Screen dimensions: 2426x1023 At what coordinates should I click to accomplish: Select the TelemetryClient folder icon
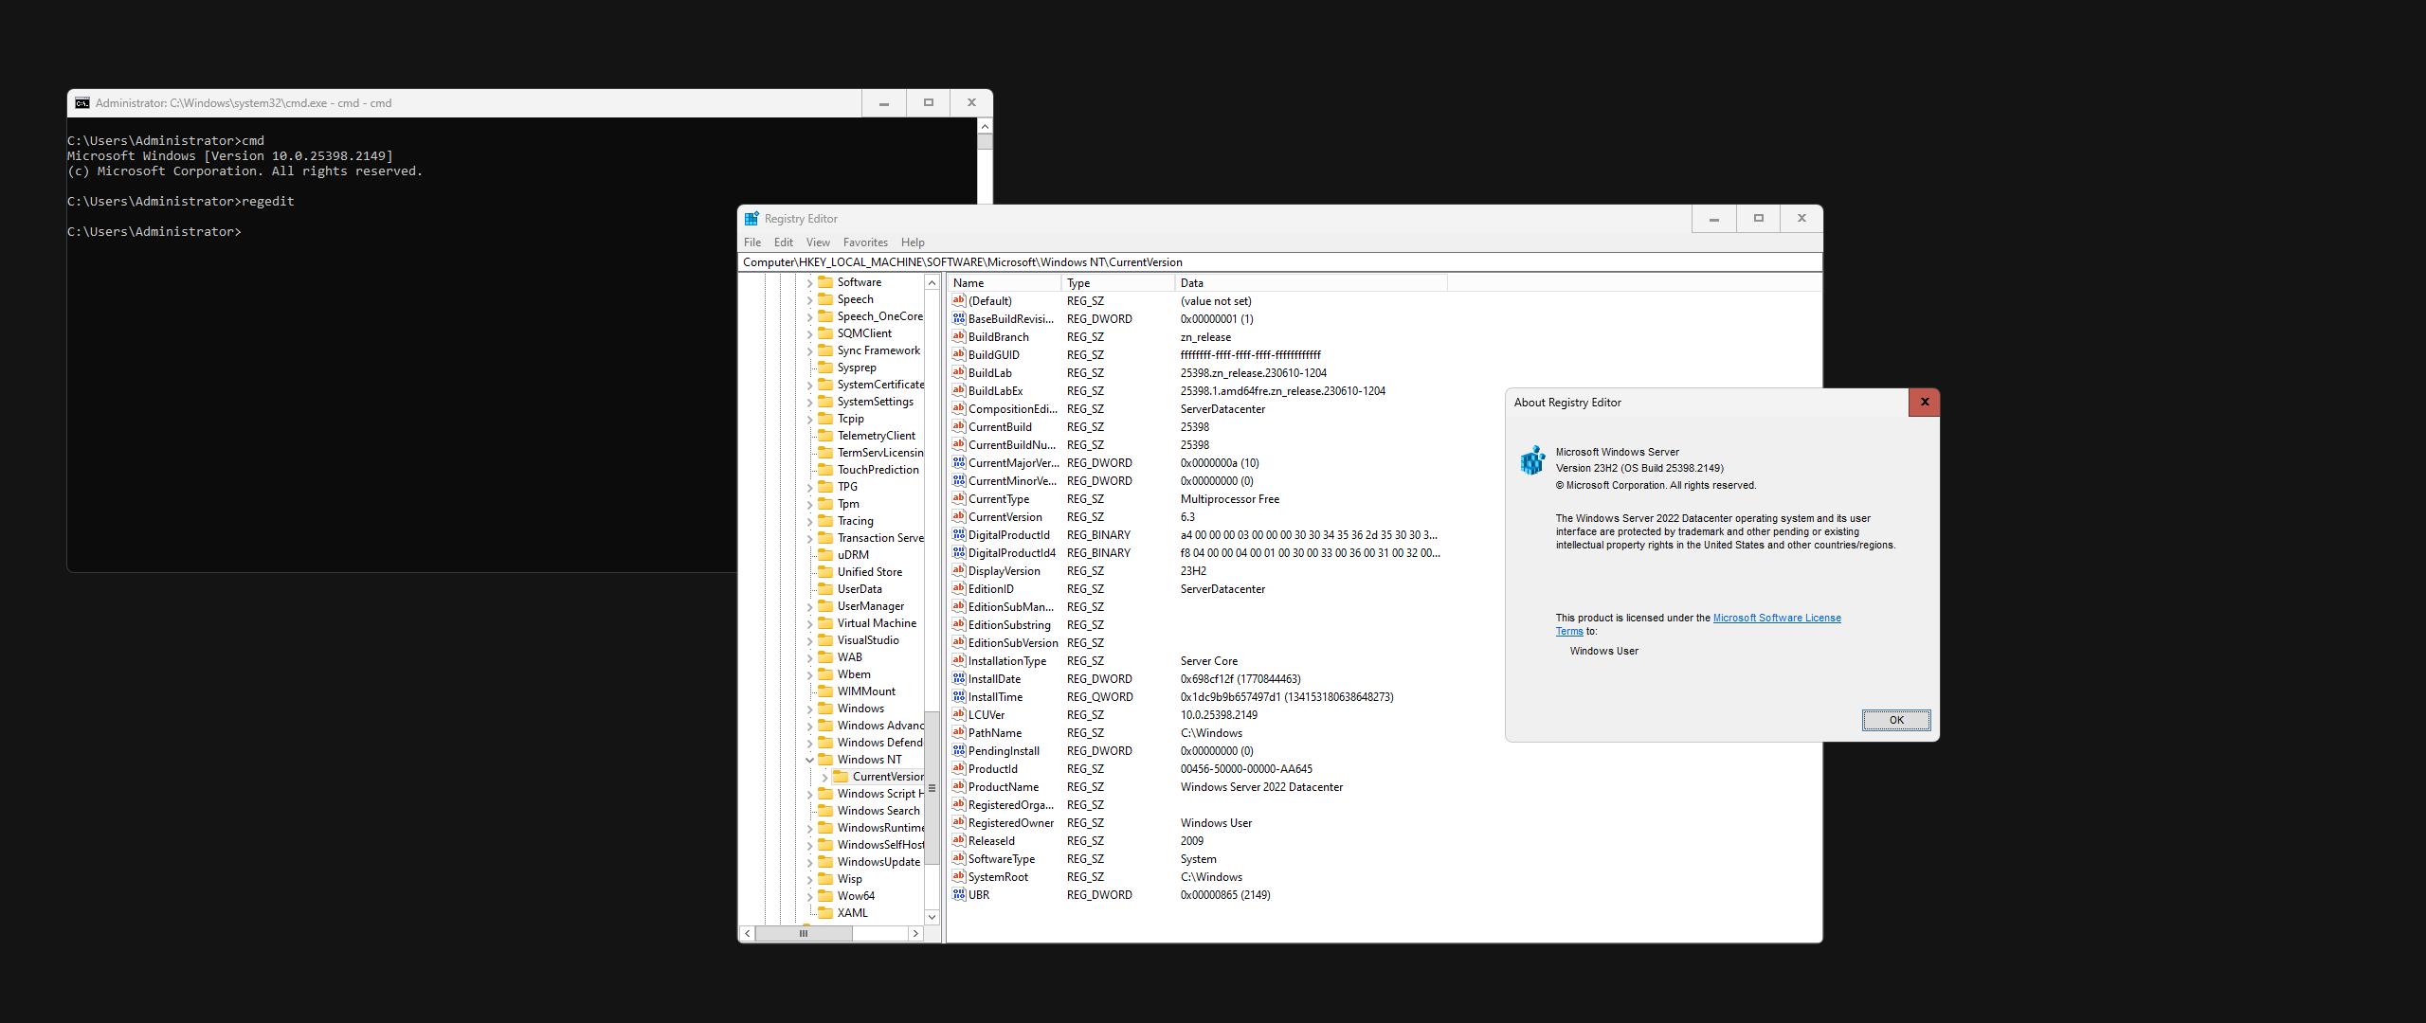tap(825, 435)
